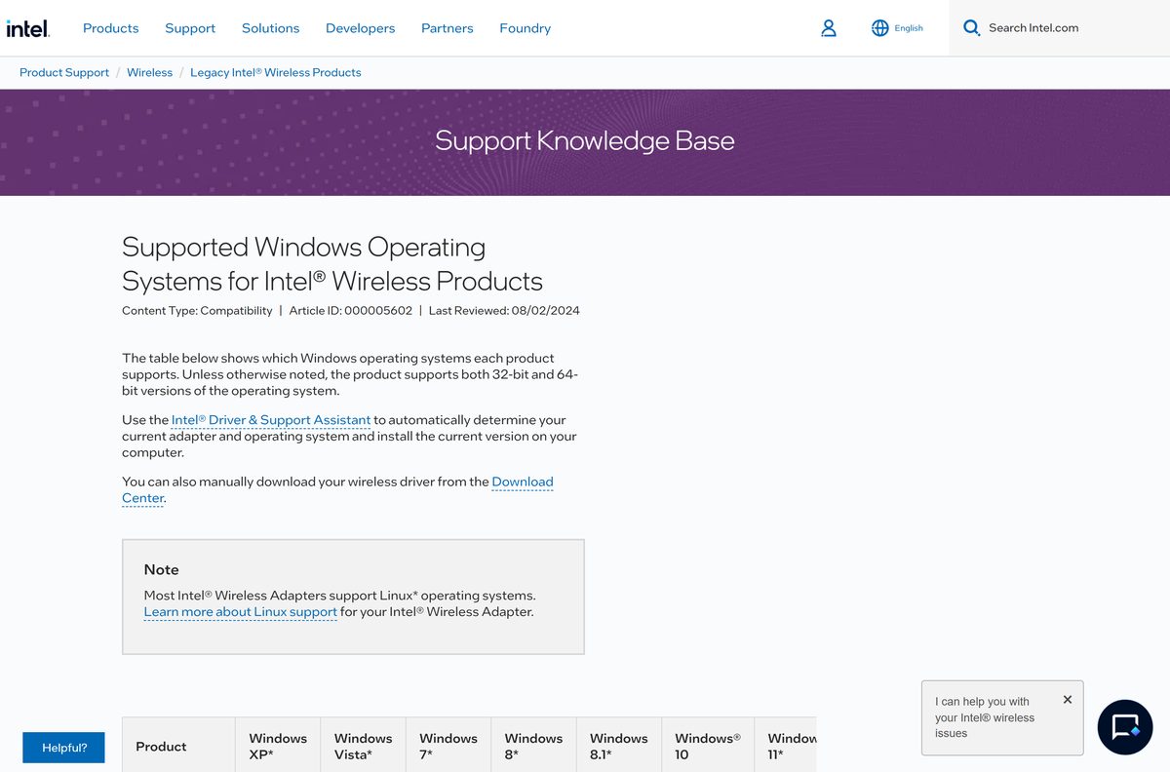
Task: Click the Note heading
Action: [162, 569]
